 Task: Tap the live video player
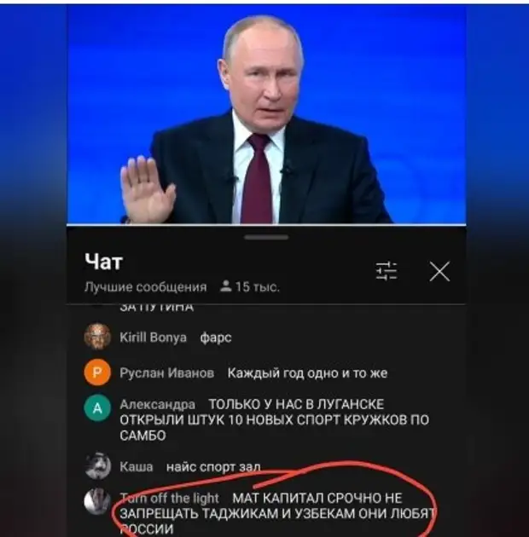click(266, 115)
